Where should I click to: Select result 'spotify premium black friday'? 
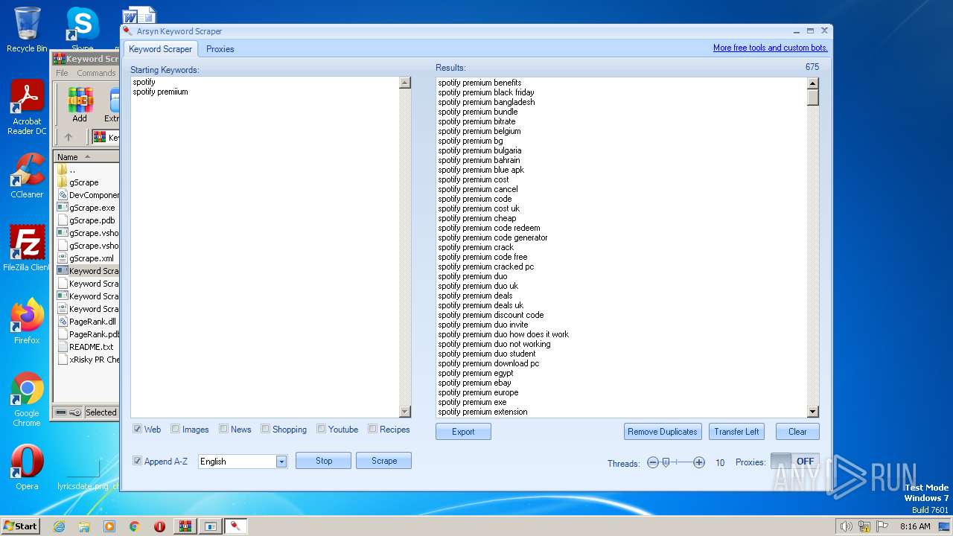tap(486, 92)
